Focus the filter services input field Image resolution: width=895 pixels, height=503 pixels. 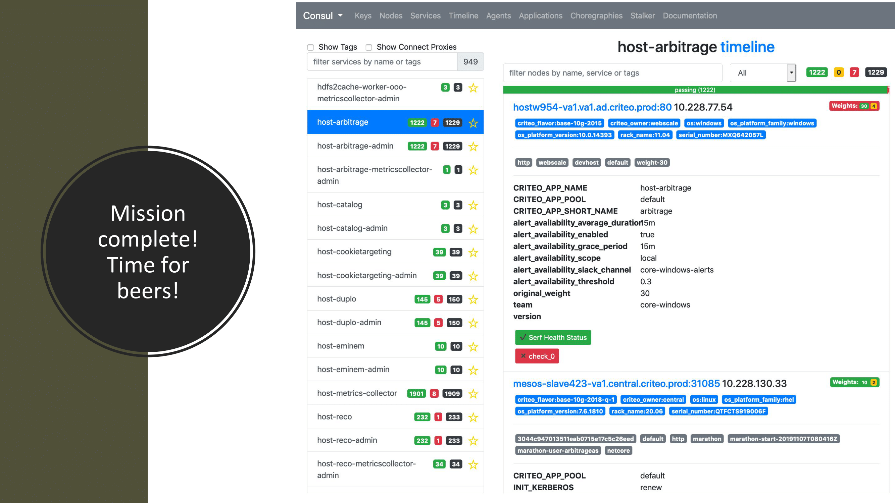point(382,62)
